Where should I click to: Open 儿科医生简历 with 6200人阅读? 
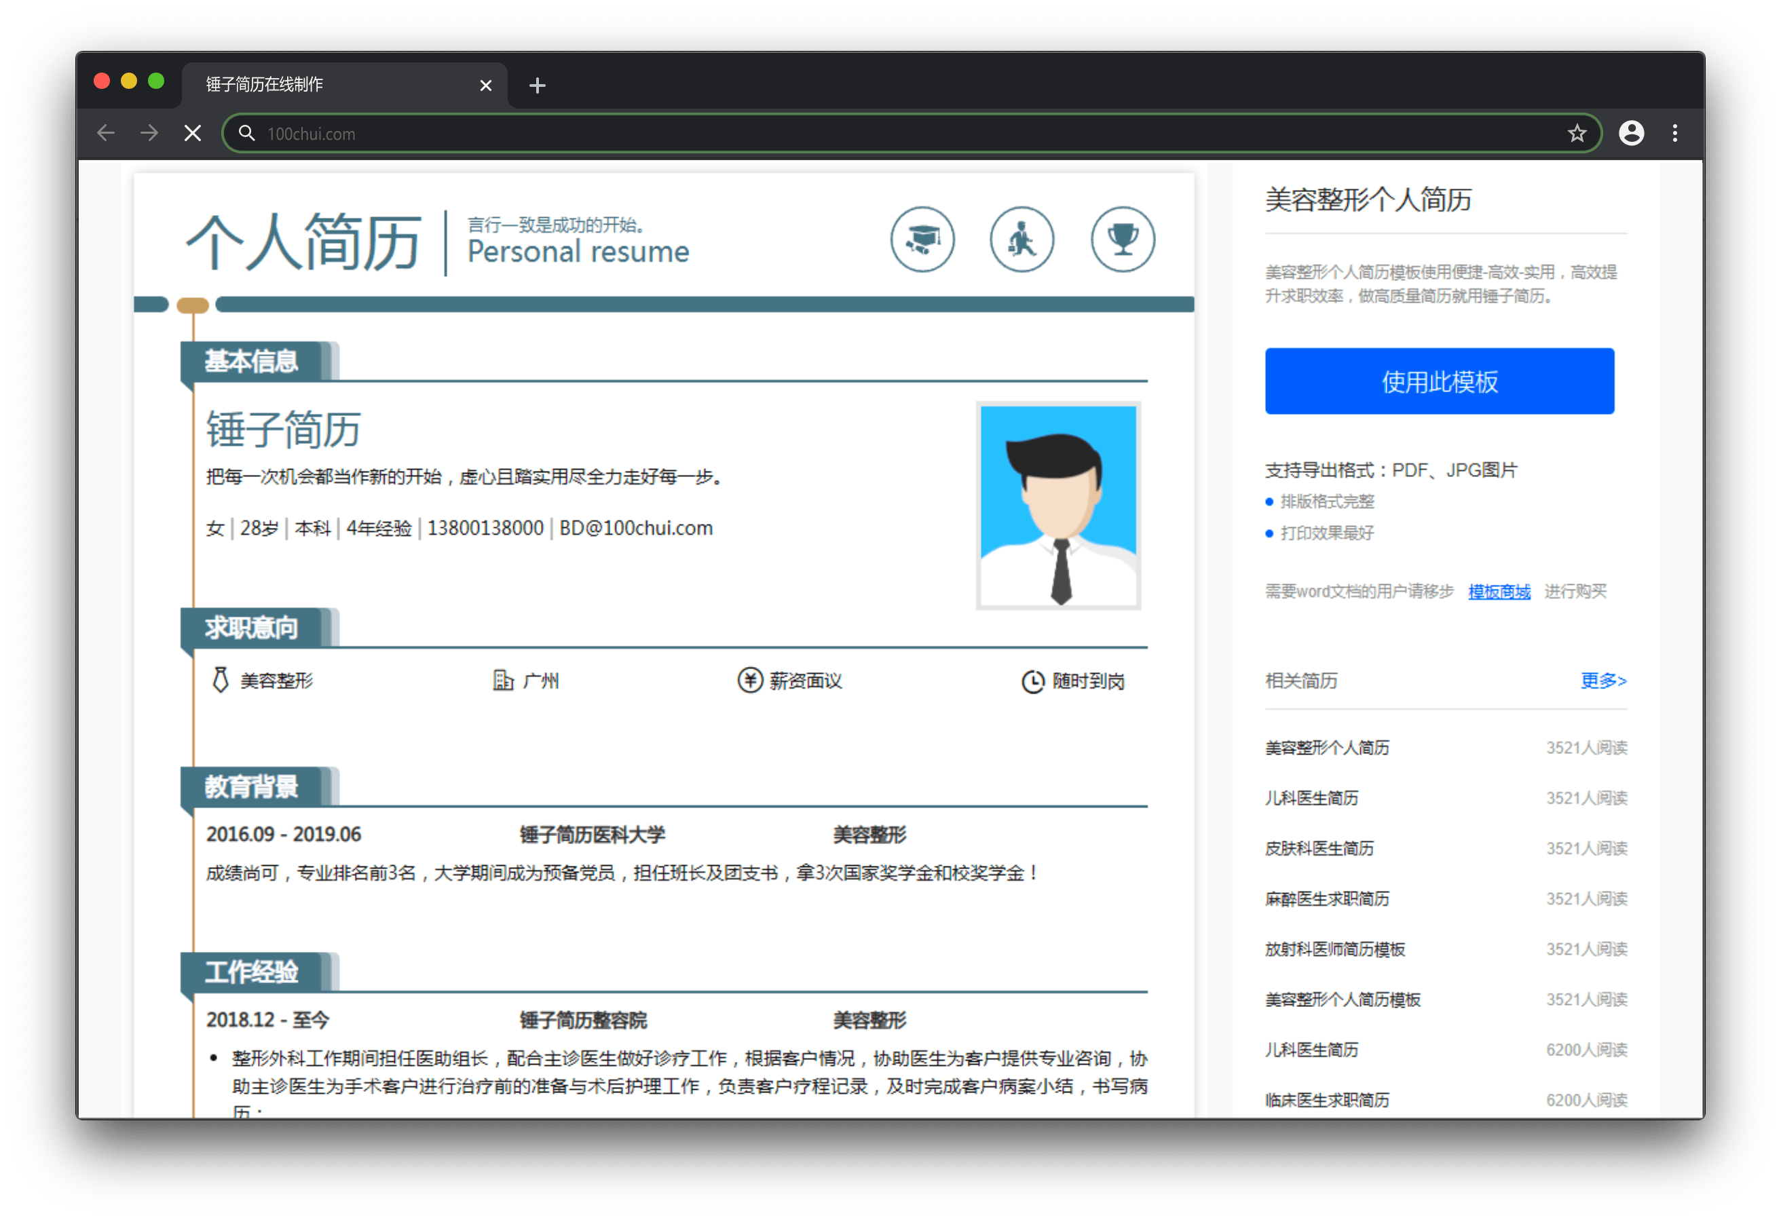point(1311,1049)
